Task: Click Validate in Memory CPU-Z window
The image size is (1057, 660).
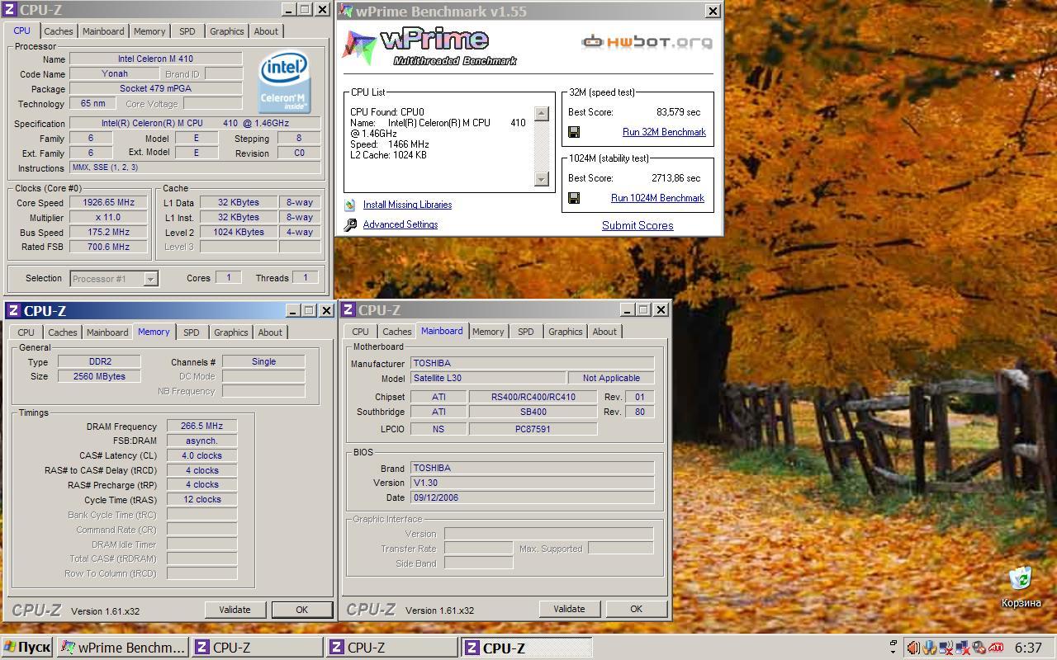Action: (235, 610)
